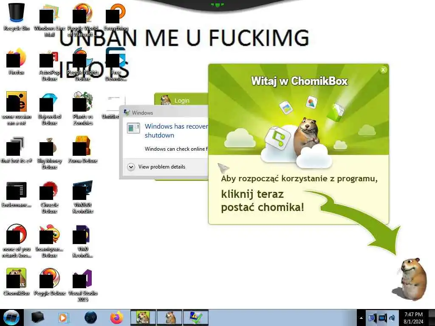Open Bejeweled Deluxe desktop shortcut
435x326 pixels.
coord(49,108)
